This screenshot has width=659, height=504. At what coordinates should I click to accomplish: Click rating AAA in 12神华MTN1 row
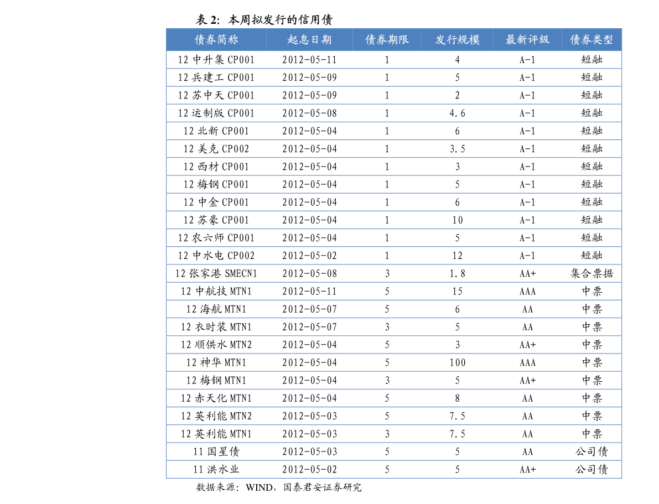point(527,362)
